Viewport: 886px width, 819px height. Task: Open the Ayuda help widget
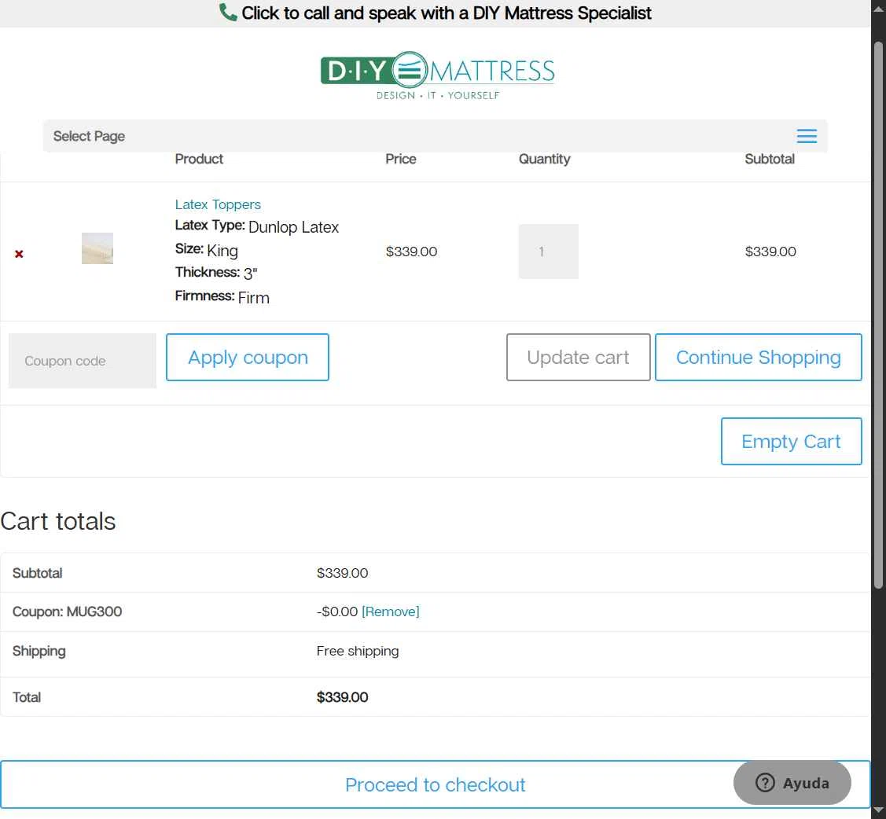[x=792, y=783]
